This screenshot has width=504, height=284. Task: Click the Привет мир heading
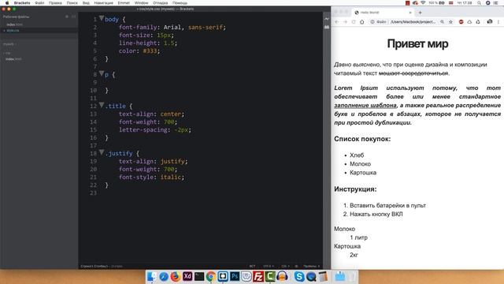click(x=417, y=44)
